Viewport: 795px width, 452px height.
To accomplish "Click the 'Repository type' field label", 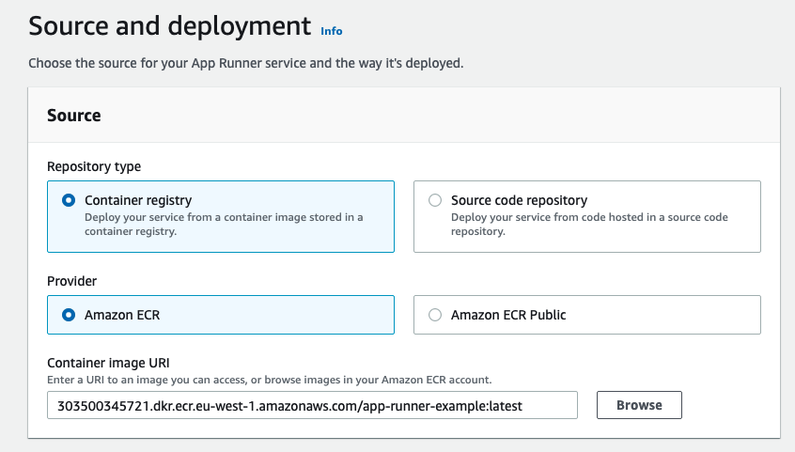I will [94, 166].
